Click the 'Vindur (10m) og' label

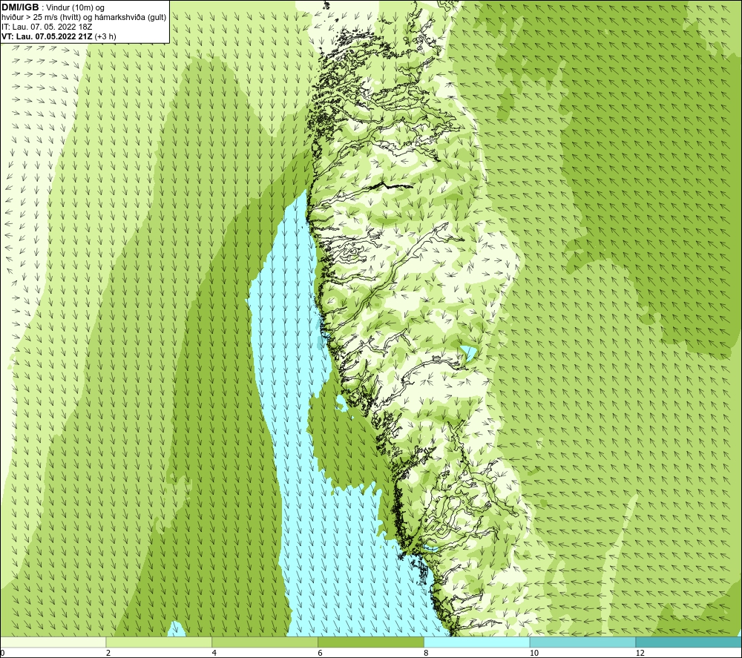point(76,8)
